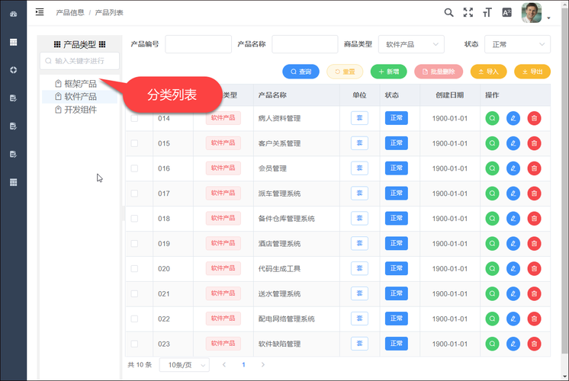Delete product 015 客户关系管理
569x381 pixels.
tap(534, 143)
